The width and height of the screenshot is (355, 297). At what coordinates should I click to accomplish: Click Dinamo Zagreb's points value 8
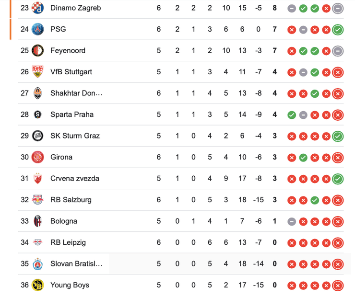tap(274, 8)
